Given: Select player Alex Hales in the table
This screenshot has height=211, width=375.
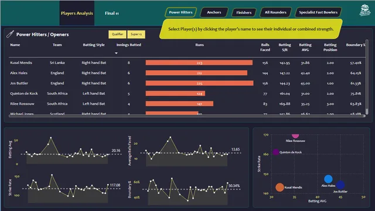Looking at the screenshot, I should [x=19, y=73].
